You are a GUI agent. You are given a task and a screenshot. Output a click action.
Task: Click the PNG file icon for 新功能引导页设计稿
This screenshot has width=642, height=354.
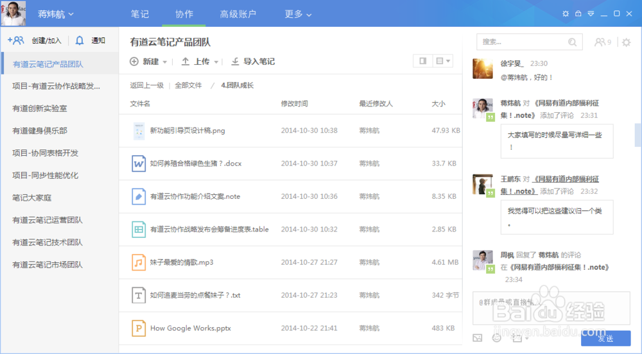(139, 131)
